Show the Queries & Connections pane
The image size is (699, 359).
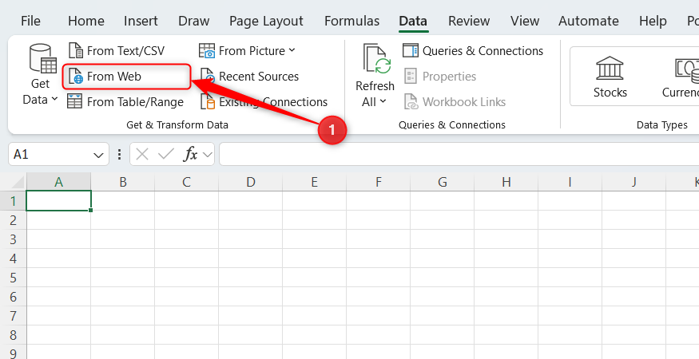(473, 51)
